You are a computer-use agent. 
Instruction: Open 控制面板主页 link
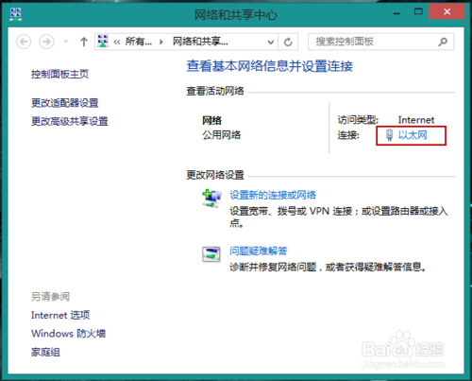point(59,74)
